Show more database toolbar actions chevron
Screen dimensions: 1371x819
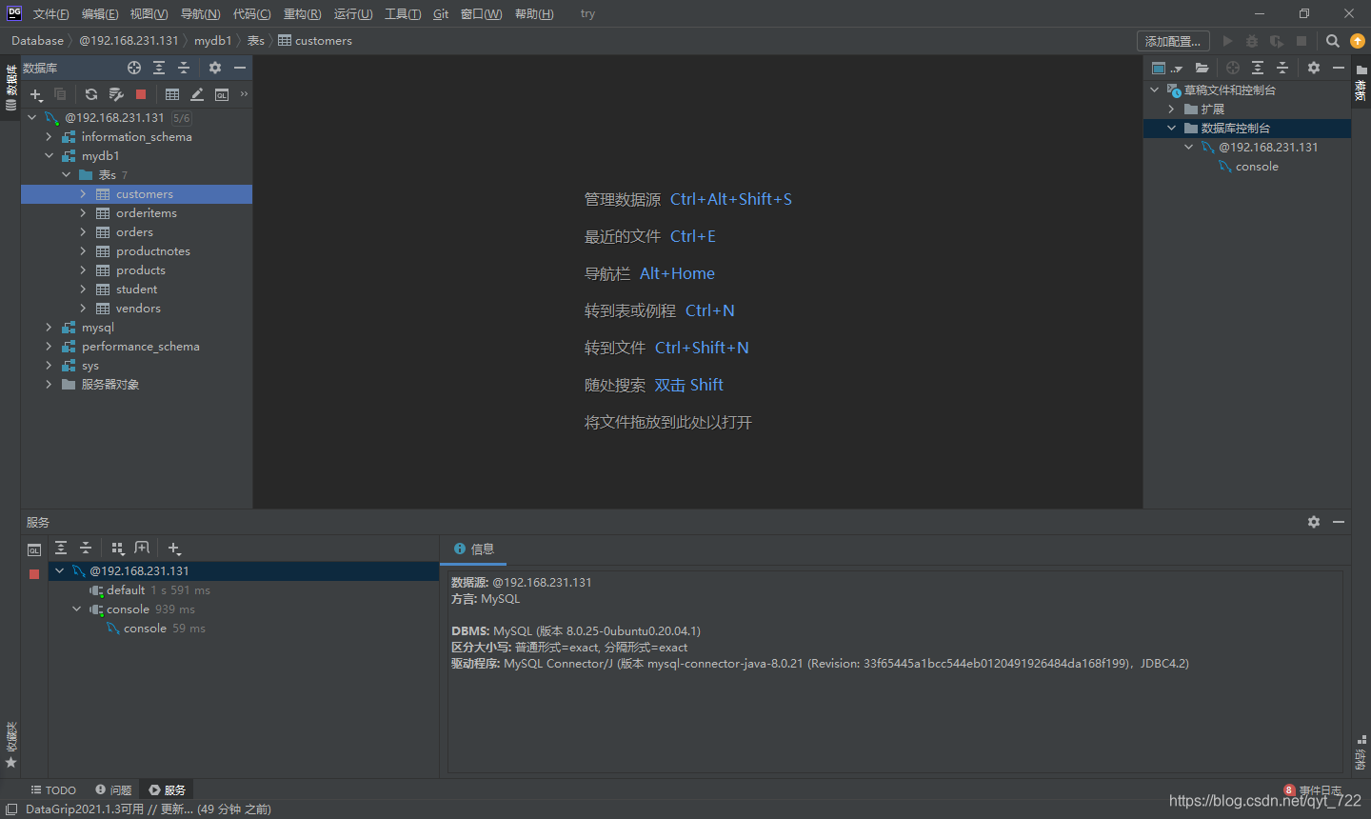point(244,93)
